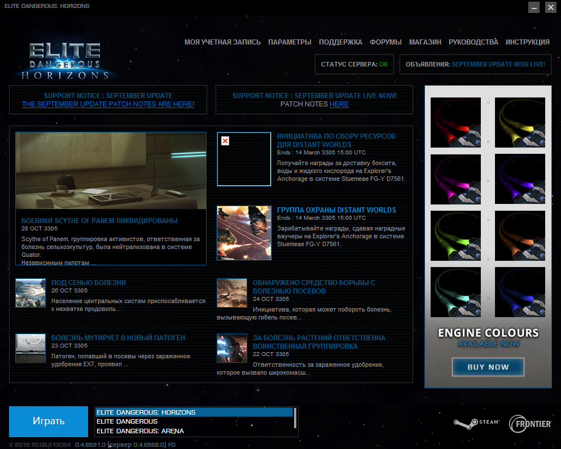Screen dimensions: 561x449
Task: Select the red engine colour swatch
Action: pyautogui.click(x=455, y=123)
